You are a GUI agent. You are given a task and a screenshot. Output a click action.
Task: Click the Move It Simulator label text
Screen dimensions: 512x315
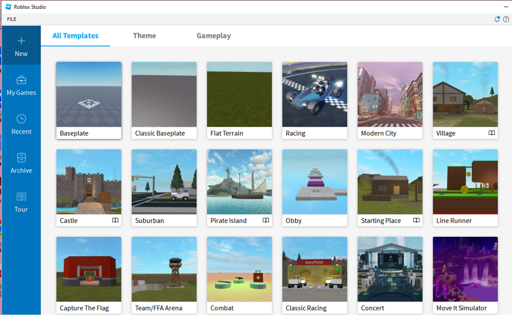tap(461, 308)
